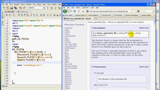Click Google search input field
This screenshot has width=160, height=90.
(146, 11)
